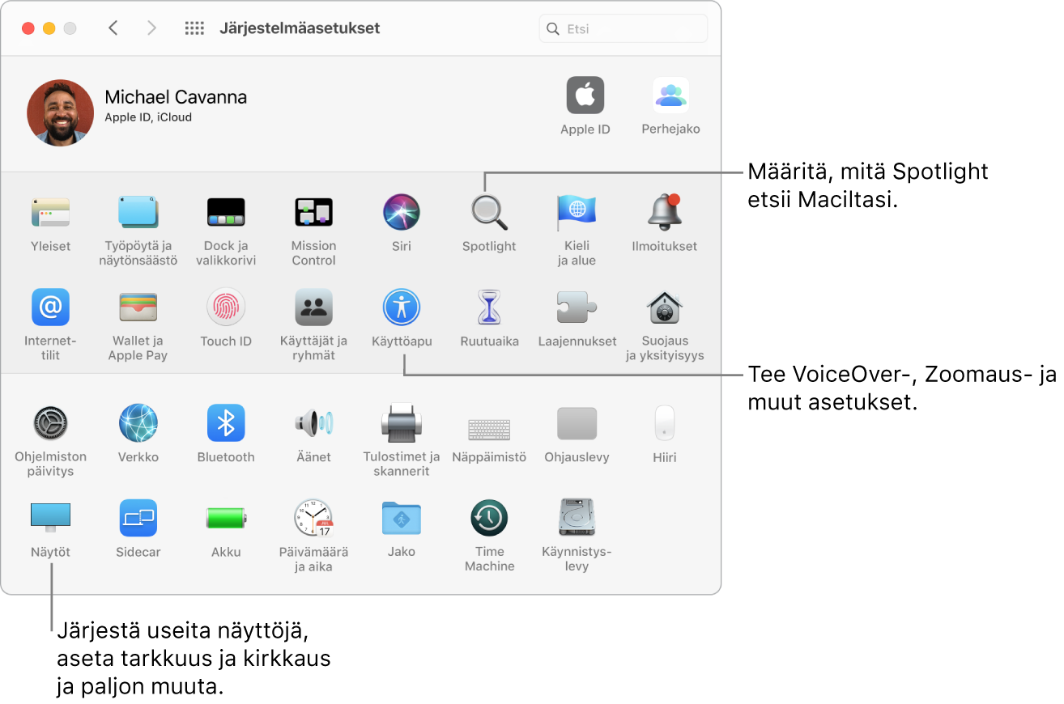
Task: Open the Yleiset preferences pane
Action: point(50,213)
